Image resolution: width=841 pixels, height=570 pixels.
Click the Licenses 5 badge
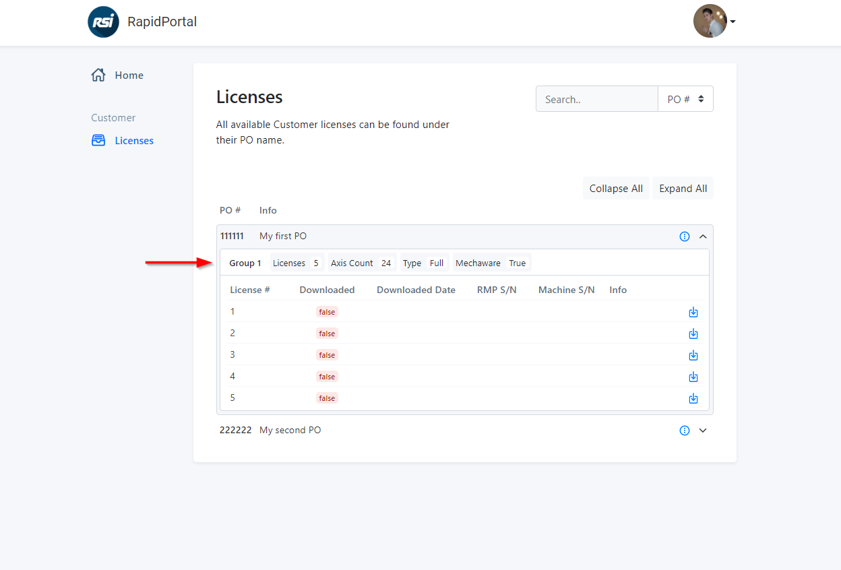click(296, 263)
